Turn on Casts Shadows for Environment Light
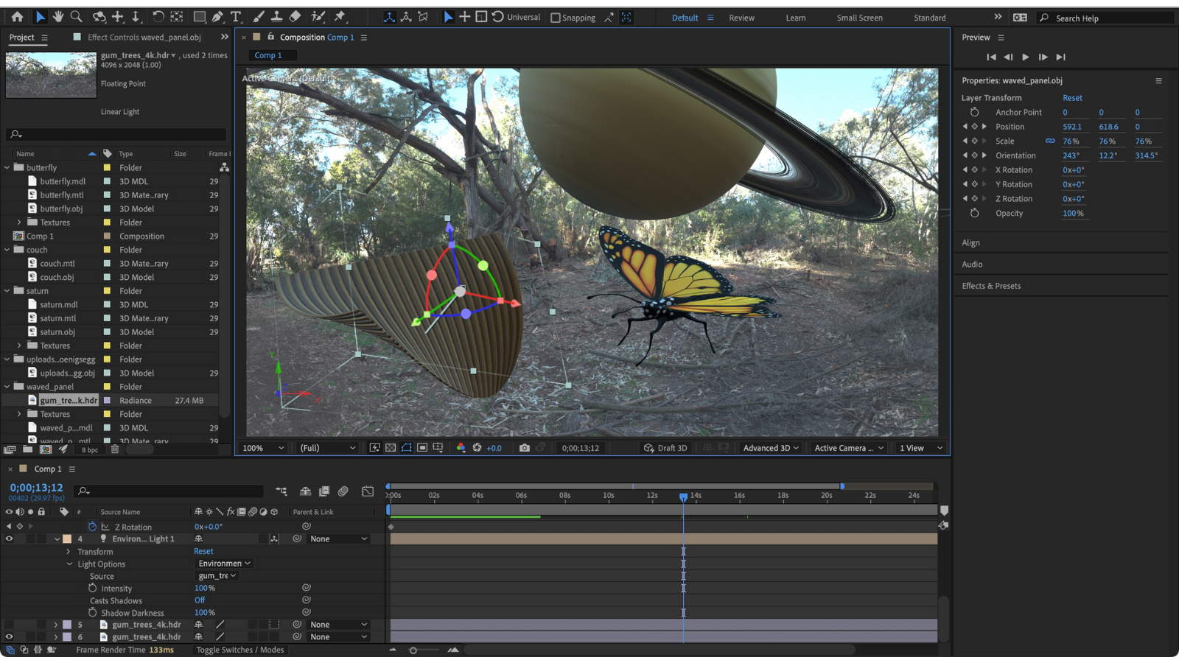The image size is (1179, 663). 200,600
